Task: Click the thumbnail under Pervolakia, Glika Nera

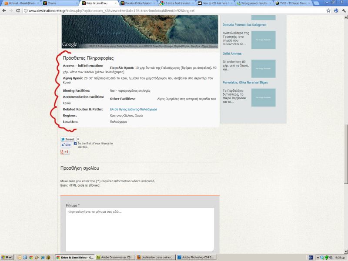Action: (264, 97)
